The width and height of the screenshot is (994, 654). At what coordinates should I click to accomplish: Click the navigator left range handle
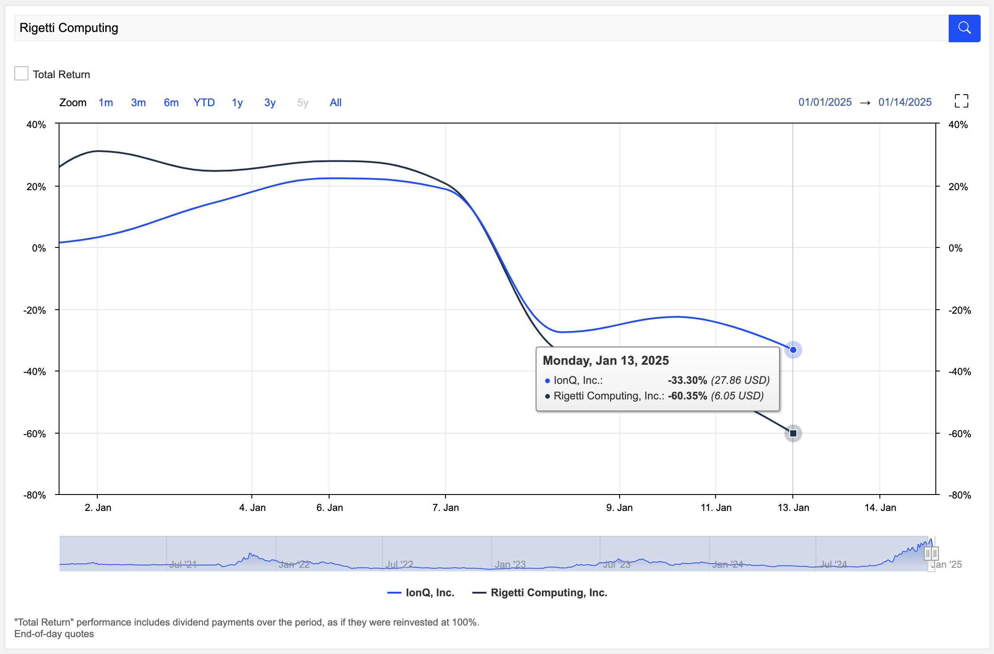click(x=928, y=554)
